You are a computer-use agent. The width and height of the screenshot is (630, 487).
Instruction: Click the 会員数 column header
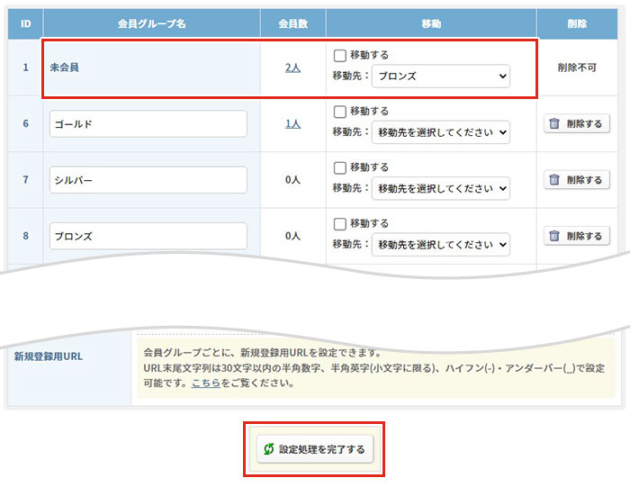point(293,23)
